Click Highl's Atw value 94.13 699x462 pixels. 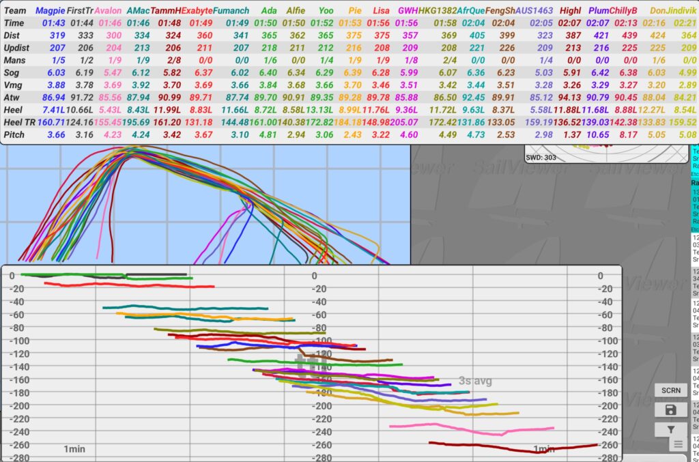(x=570, y=98)
